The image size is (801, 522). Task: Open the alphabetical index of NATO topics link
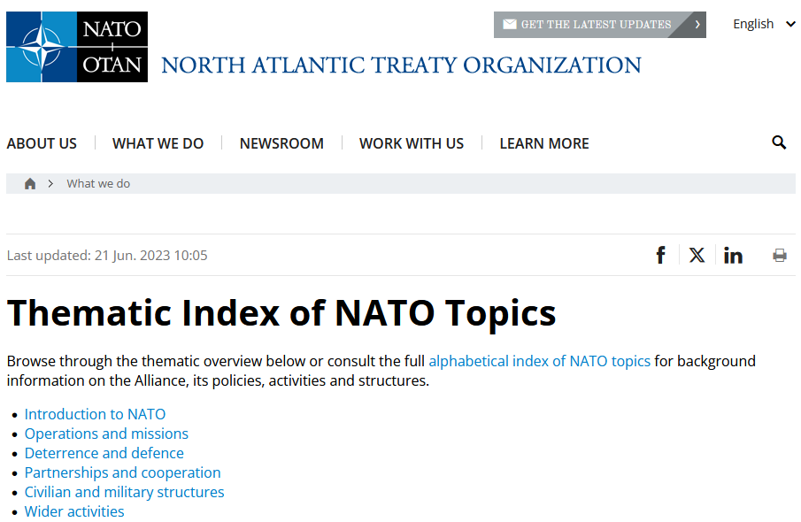(x=539, y=361)
